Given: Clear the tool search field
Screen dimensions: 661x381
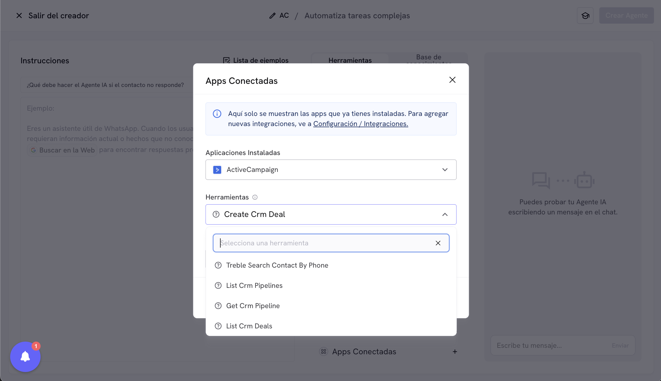Looking at the screenshot, I should (438, 243).
